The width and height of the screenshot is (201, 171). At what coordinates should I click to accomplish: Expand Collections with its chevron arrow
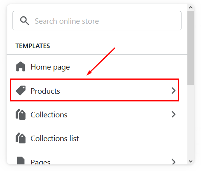point(173,114)
